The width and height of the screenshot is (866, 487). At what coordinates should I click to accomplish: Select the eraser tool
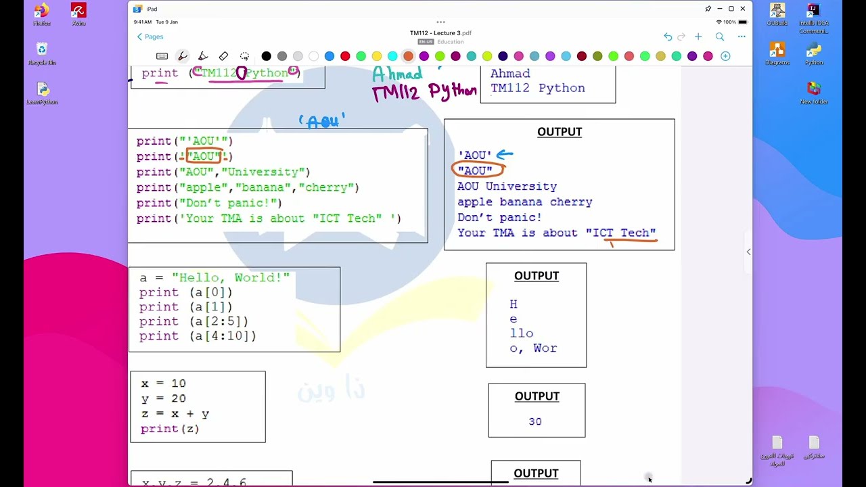tap(223, 56)
